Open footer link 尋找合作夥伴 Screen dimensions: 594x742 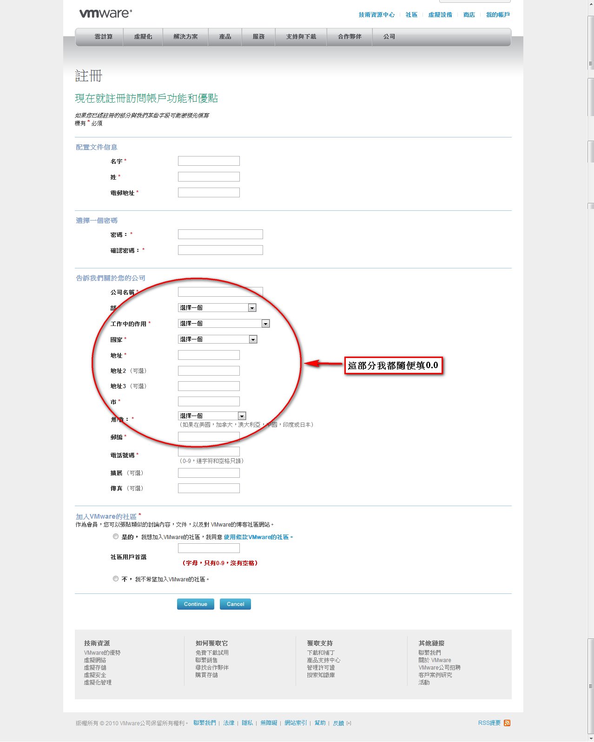click(x=212, y=668)
